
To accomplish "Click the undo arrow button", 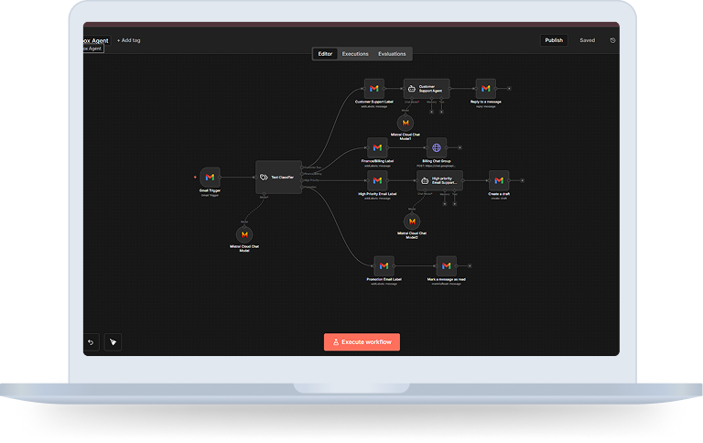I will pos(91,342).
